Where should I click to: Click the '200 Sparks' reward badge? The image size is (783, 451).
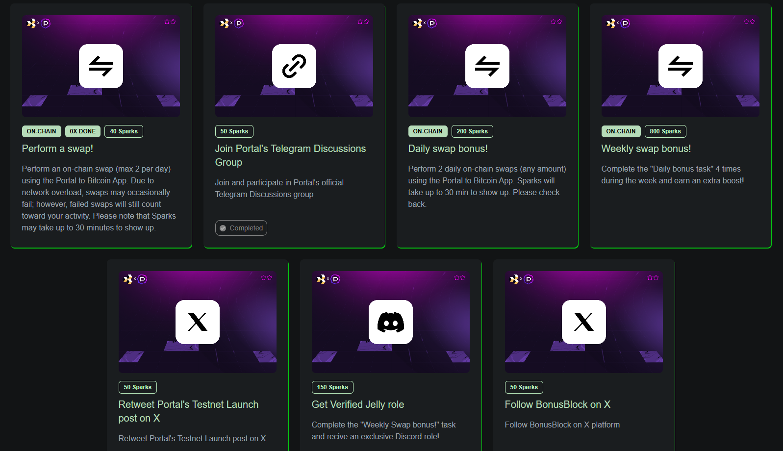pos(472,131)
